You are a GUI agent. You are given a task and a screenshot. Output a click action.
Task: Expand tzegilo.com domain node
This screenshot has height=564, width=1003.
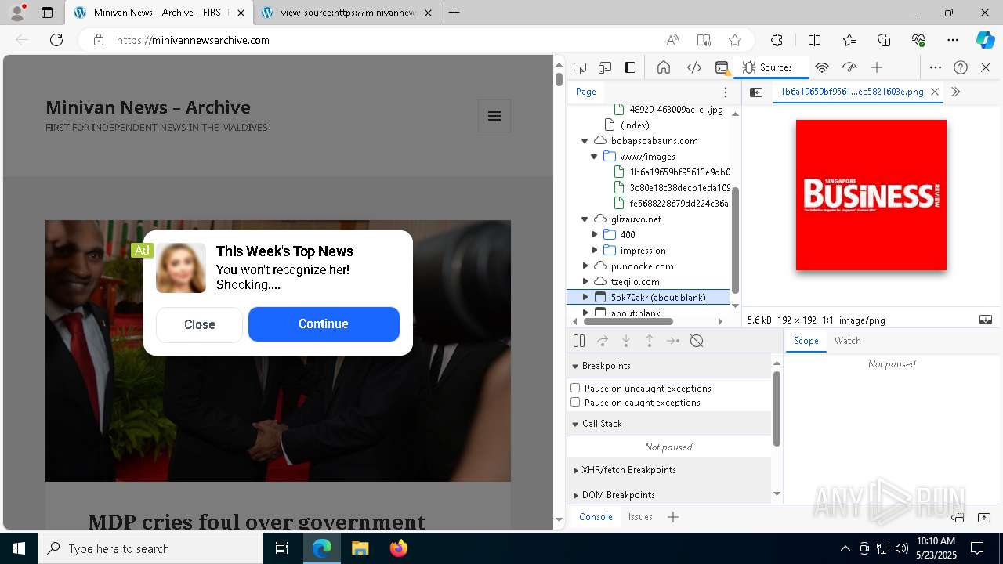(x=585, y=281)
